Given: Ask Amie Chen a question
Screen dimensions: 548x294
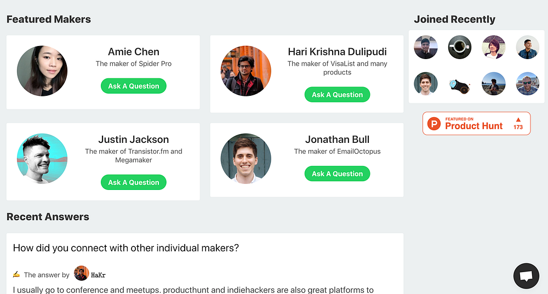Looking at the screenshot, I should (x=133, y=86).
